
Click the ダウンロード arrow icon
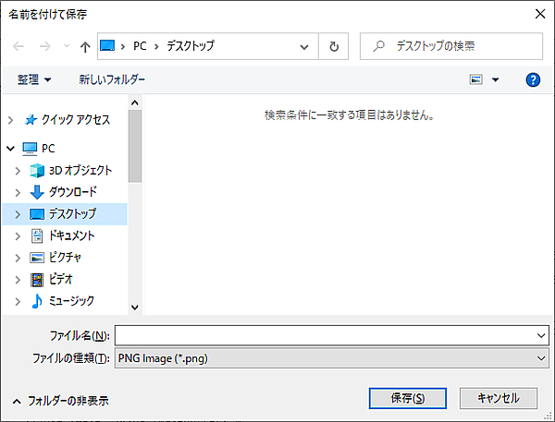[x=37, y=192]
